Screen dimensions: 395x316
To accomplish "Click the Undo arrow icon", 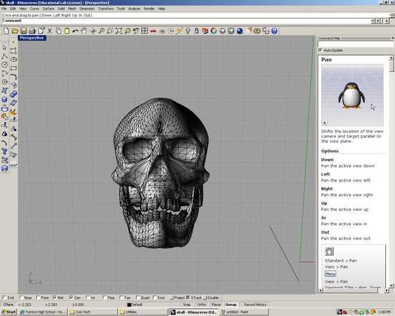I will tap(76, 31).
